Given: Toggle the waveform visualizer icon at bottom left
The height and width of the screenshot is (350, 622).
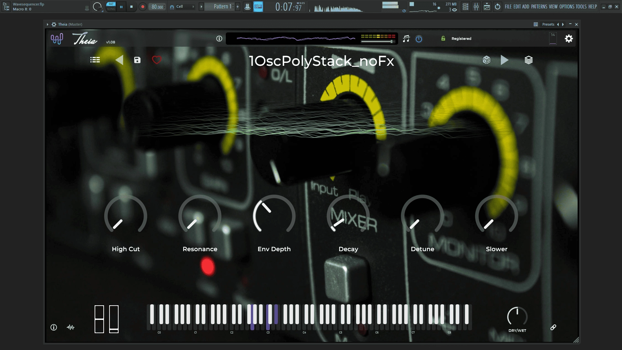Looking at the screenshot, I should [x=71, y=327].
